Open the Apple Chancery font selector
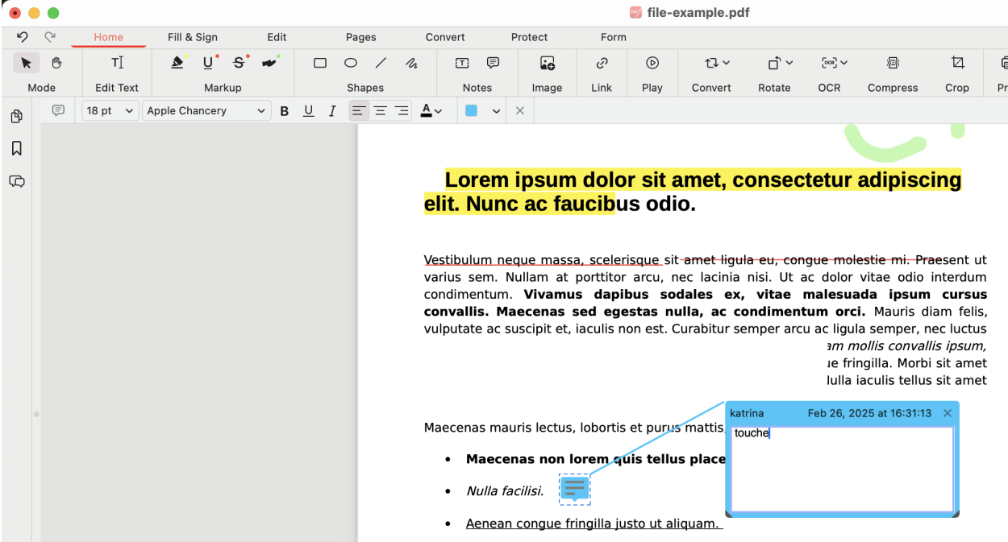The image size is (1008, 542). click(x=206, y=110)
